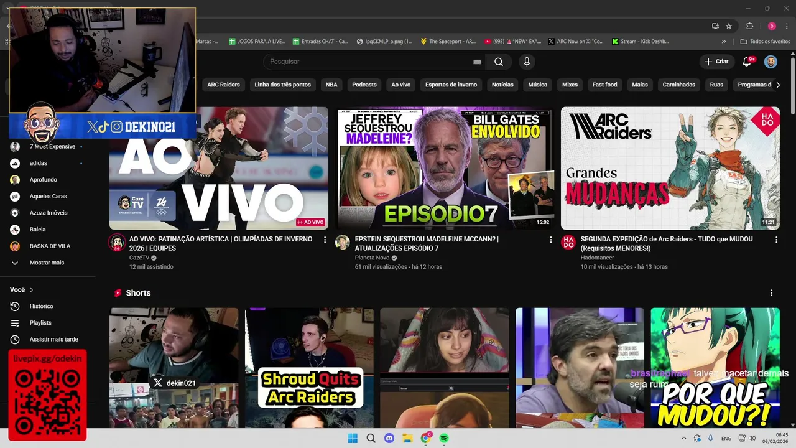Open the POR QUE MUDOU short

715,368
